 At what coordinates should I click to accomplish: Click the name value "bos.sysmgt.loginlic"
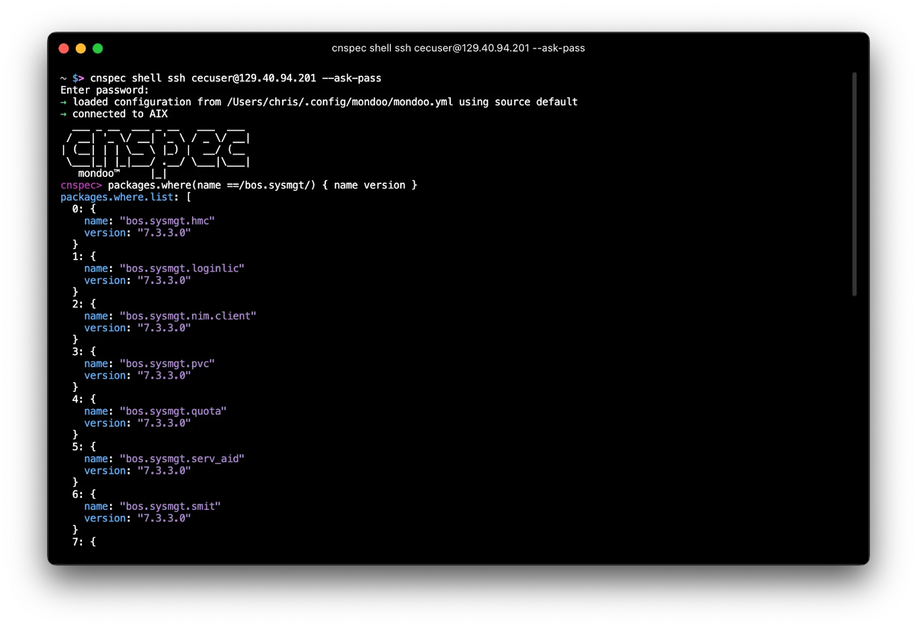point(182,269)
